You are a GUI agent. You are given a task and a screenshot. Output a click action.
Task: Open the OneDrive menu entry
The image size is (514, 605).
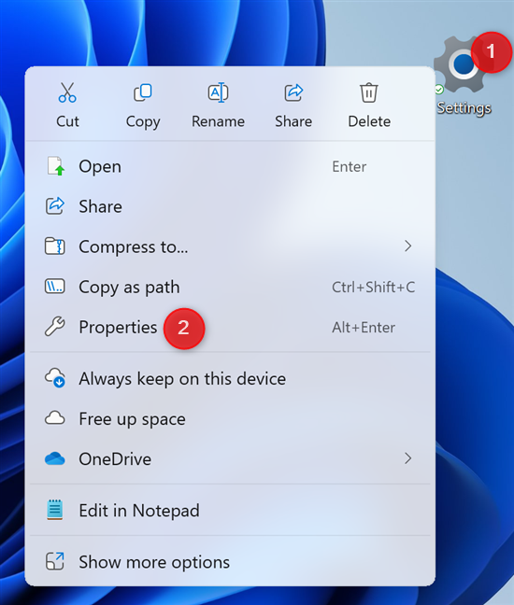click(x=230, y=458)
